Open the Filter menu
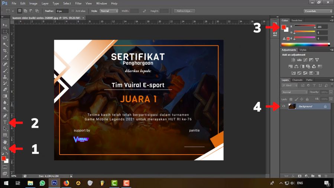This screenshot has height=188, width=334. (78, 3)
